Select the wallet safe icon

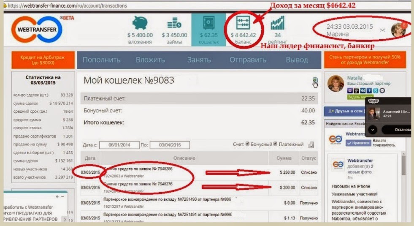coord(208,22)
